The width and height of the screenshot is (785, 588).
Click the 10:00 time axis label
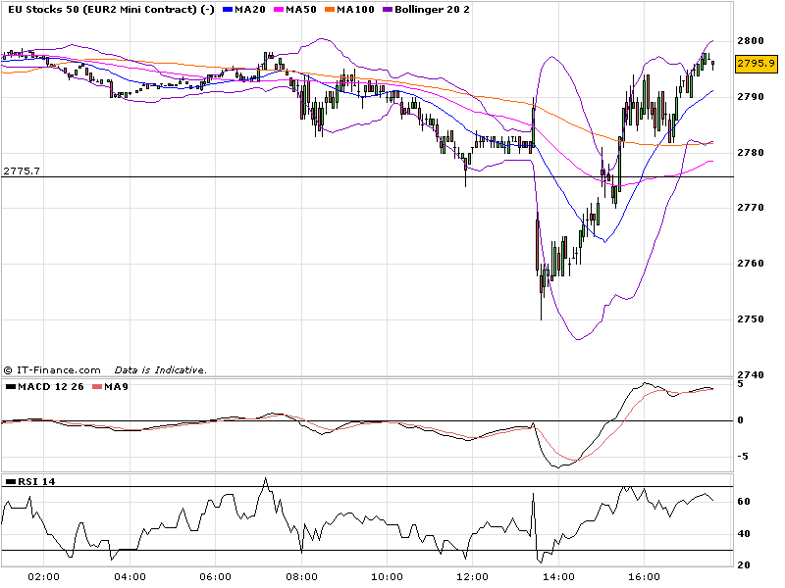[387, 577]
